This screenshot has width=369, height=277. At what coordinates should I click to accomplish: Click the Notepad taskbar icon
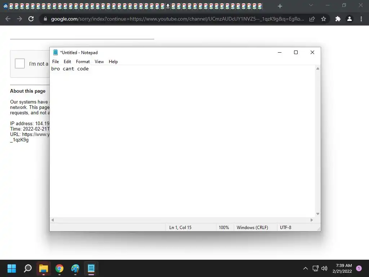91,268
